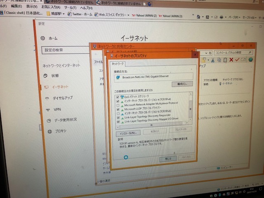Click the Classic shell 日本語化 favorite

[x=21, y=13]
